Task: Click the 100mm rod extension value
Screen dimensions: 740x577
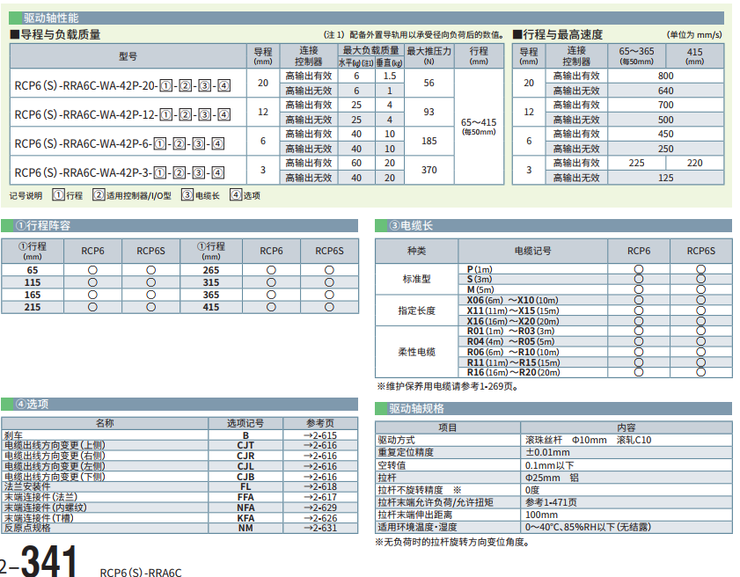Action: click(x=541, y=515)
